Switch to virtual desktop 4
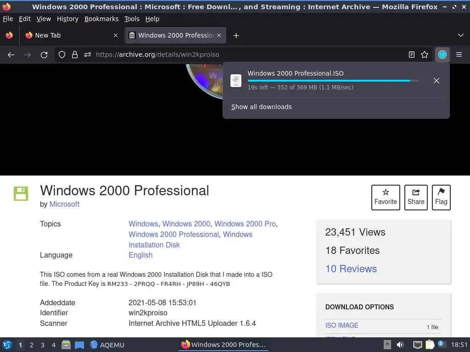 54,345
